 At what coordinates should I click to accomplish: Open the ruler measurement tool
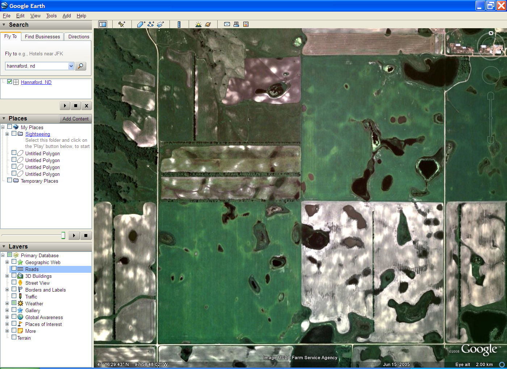179,24
